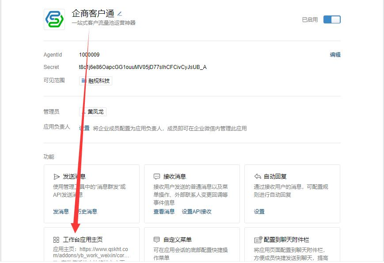Click the Secret label
The image size is (384, 263).
click(x=51, y=67)
